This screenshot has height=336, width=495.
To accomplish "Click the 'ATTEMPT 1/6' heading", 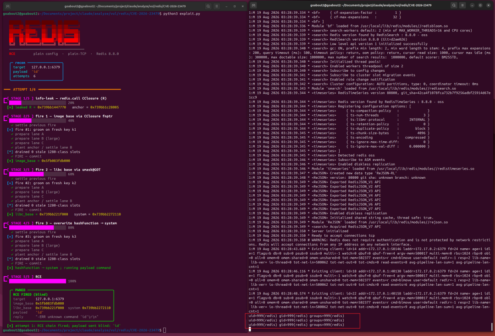I will point(24,90).
